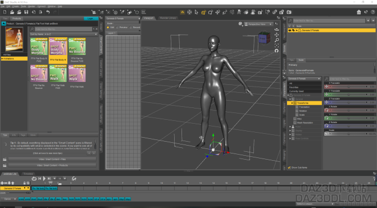The height and width of the screenshot is (208, 377).
Task: Open the File menu
Action: point(3,7)
